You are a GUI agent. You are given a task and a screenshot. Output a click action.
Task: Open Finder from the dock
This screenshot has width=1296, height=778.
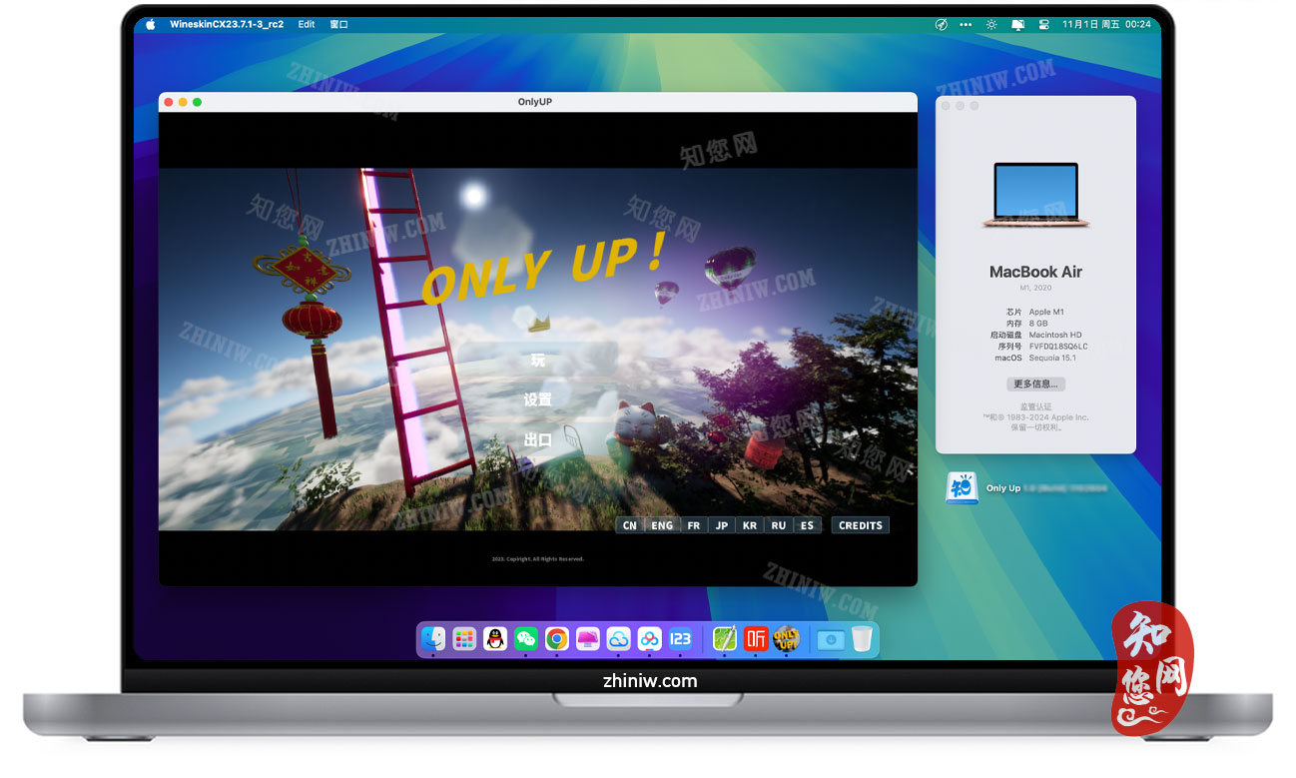tap(433, 638)
